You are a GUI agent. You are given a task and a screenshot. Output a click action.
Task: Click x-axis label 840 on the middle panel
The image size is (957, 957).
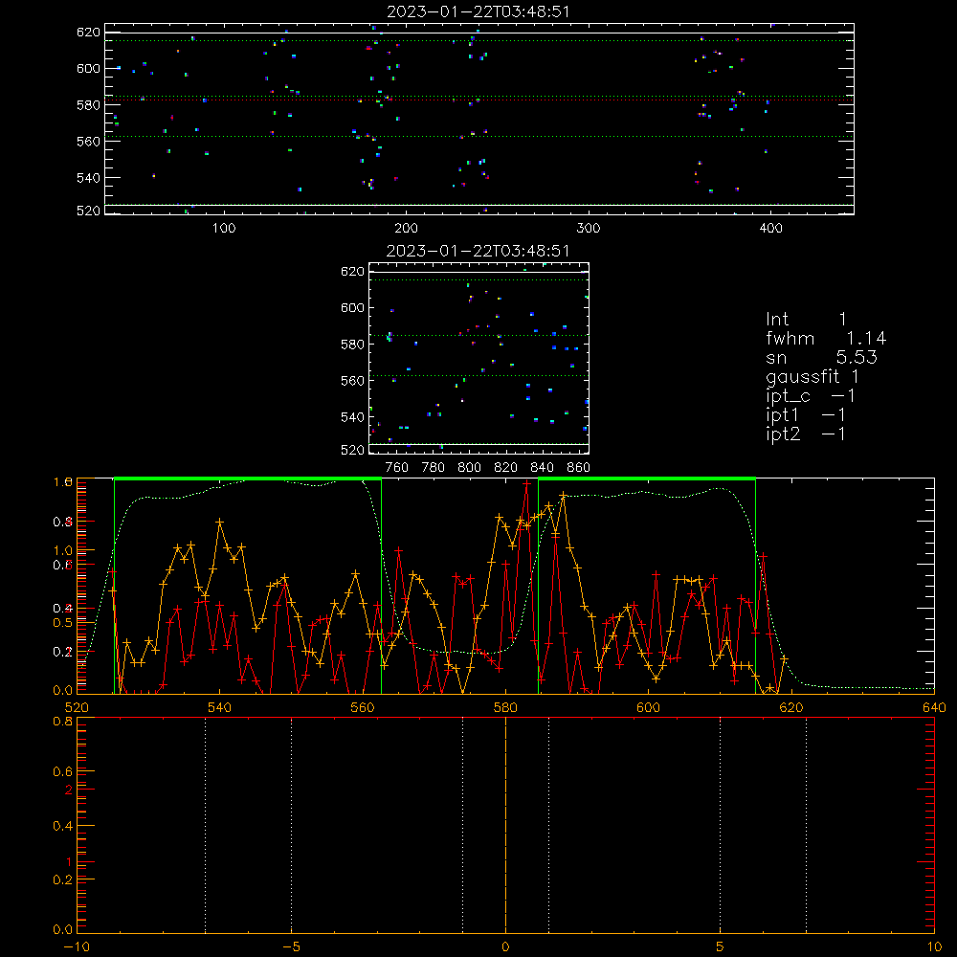coord(542,468)
